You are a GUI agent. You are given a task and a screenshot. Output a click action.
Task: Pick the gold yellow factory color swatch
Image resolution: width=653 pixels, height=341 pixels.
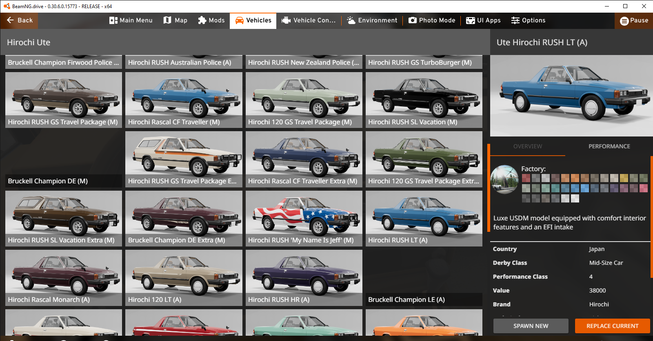click(624, 178)
